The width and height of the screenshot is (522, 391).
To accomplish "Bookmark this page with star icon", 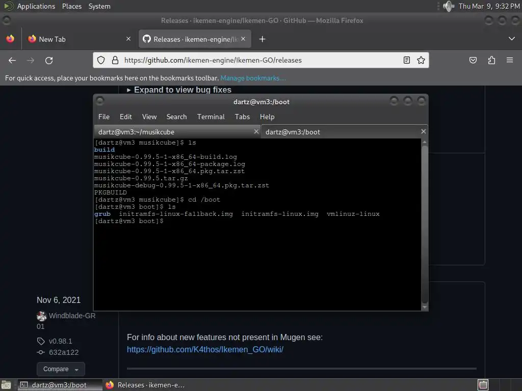I will point(421,60).
